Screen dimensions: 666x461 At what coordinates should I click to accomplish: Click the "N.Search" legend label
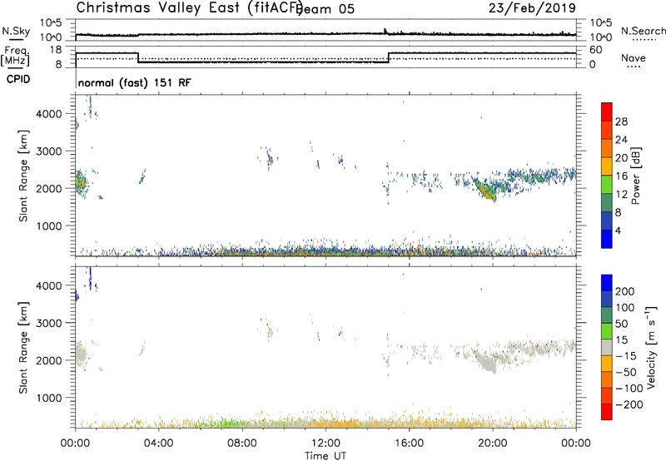pyautogui.click(x=643, y=31)
